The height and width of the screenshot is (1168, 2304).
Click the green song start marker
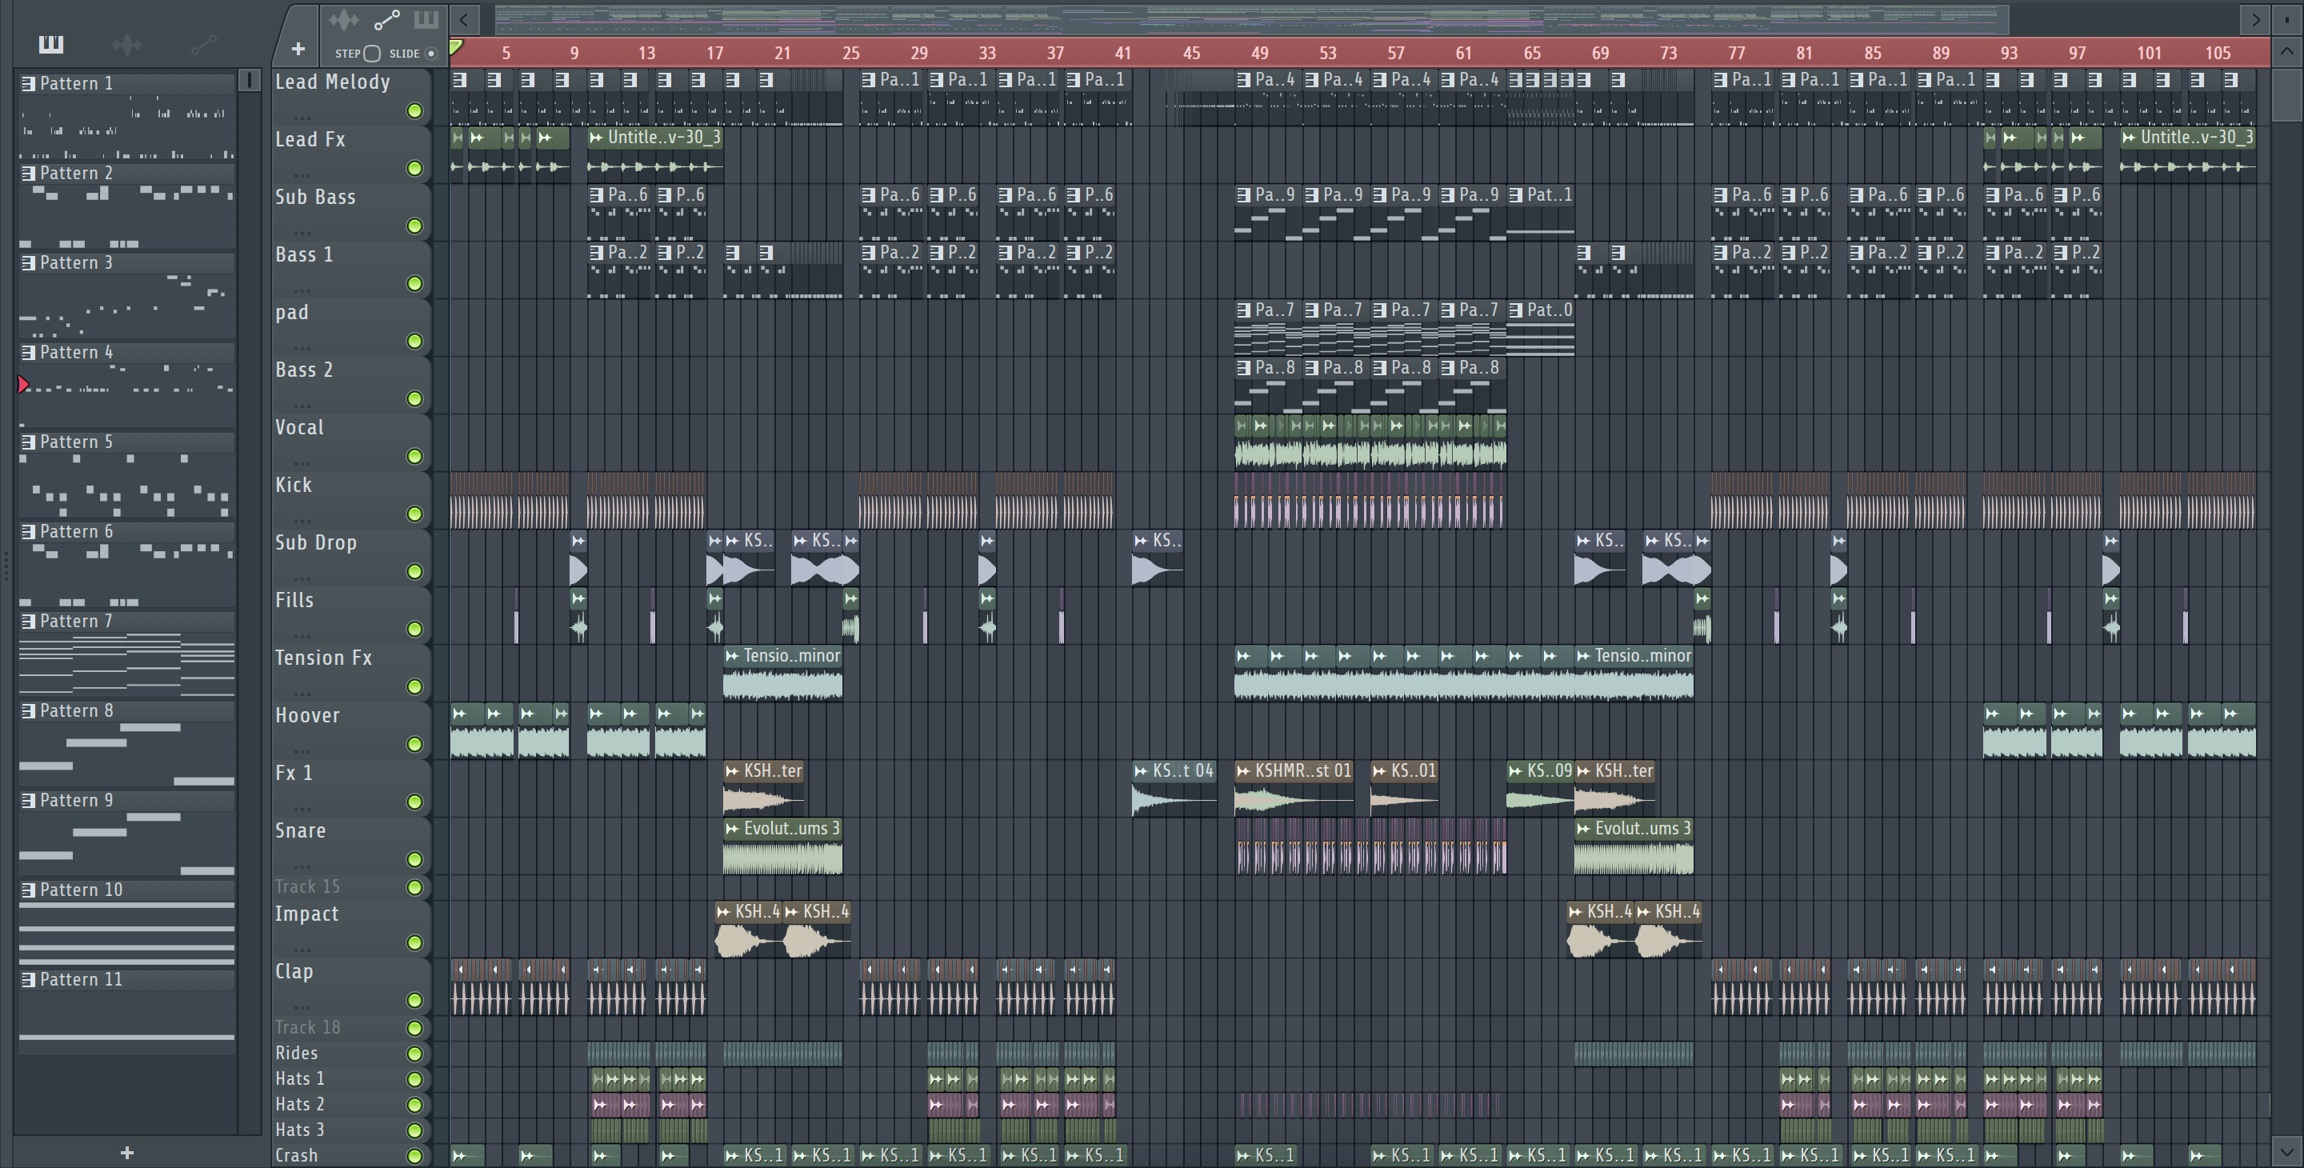coord(456,46)
